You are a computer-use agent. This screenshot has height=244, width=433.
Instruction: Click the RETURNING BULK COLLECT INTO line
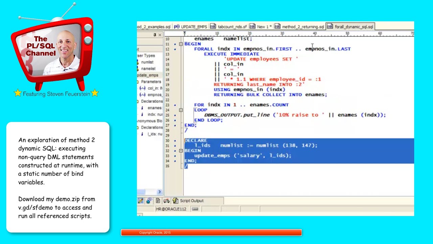(x=270, y=95)
